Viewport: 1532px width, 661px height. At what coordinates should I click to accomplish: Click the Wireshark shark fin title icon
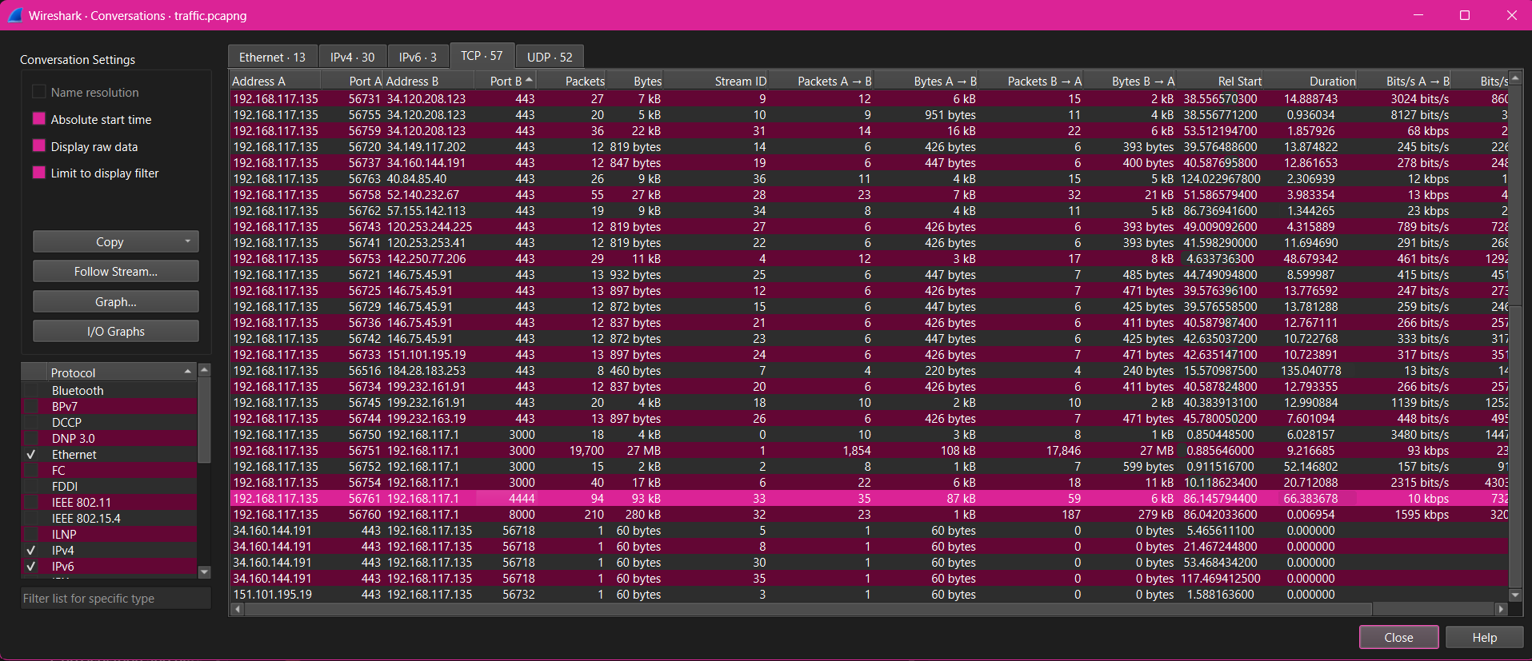(14, 15)
